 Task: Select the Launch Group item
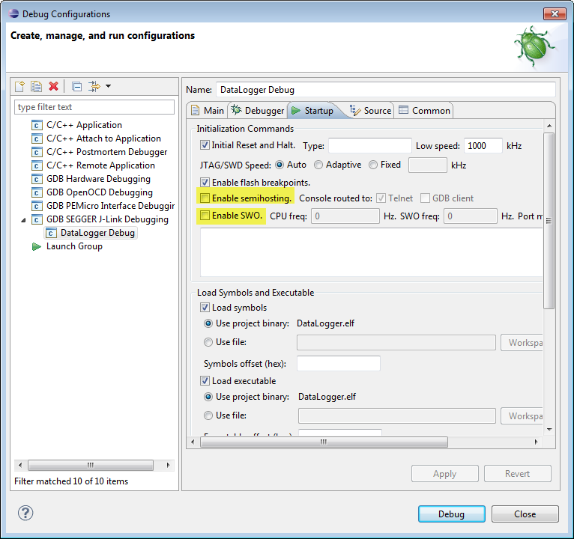(74, 246)
